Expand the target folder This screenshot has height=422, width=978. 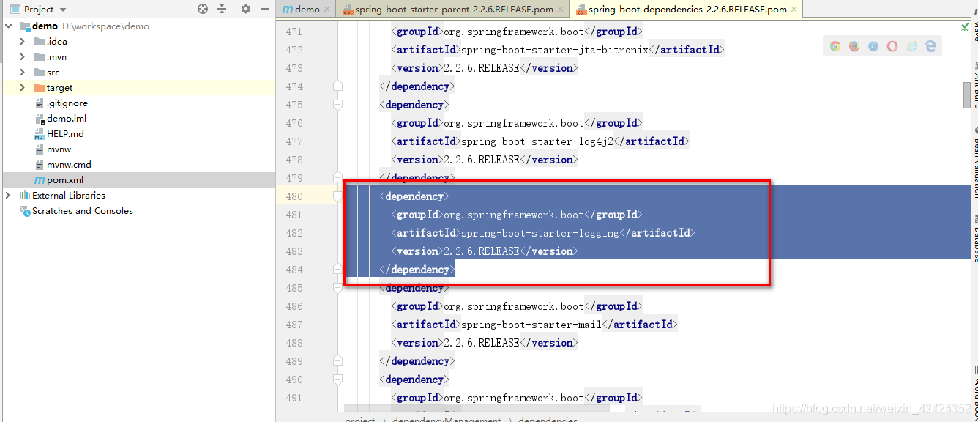(x=23, y=88)
